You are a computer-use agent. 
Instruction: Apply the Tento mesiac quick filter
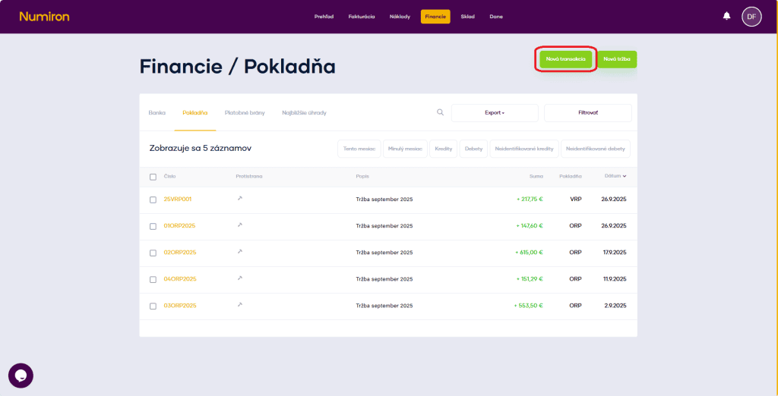click(359, 149)
